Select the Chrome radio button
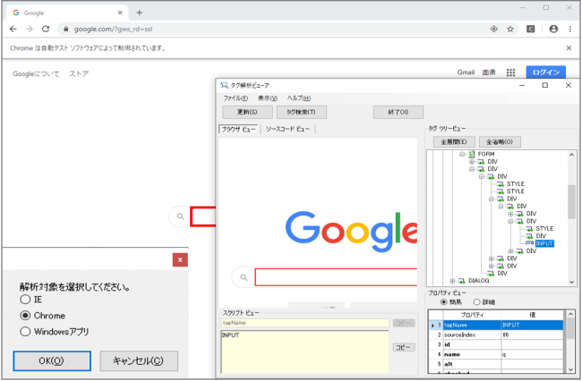Viewport: 582px width, 381px height. point(25,316)
